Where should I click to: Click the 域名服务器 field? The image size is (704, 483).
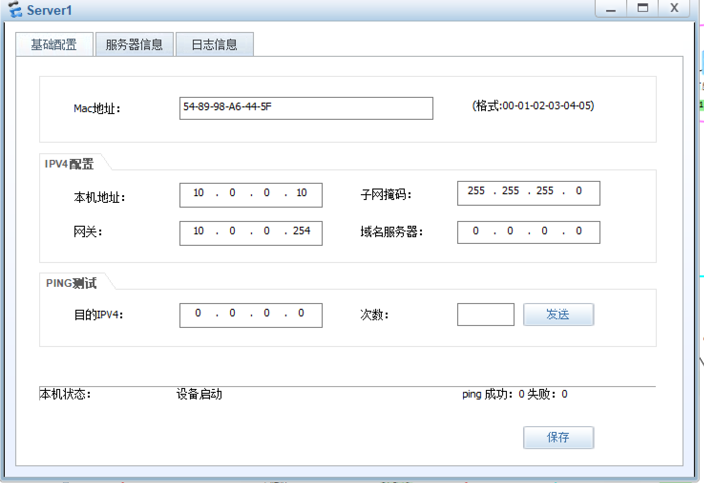click(529, 232)
